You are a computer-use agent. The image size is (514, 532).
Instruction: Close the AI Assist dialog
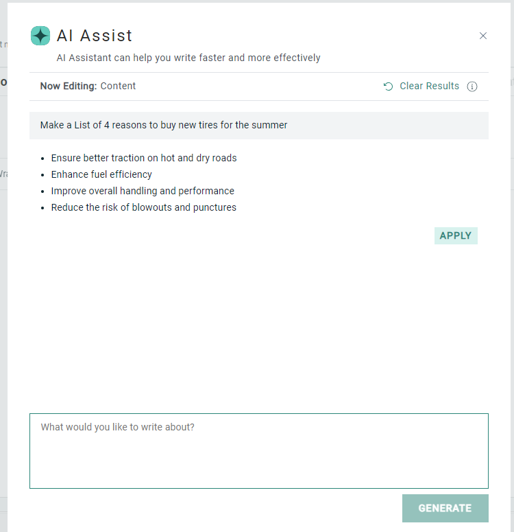pos(483,36)
